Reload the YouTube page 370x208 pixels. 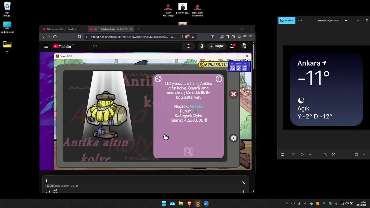pos(55,37)
